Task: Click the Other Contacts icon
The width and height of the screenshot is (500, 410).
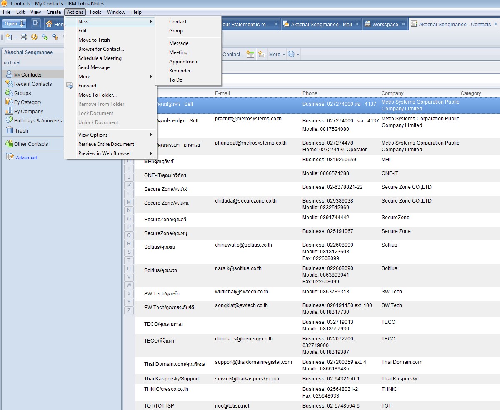Action: pyautogui.click(x=9, y=144)
